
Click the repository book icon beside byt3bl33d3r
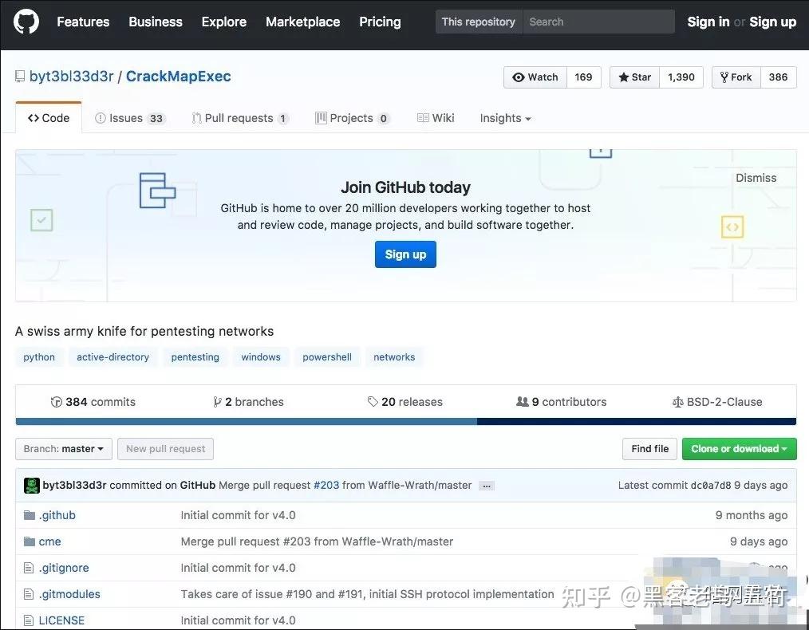[20, 77]
